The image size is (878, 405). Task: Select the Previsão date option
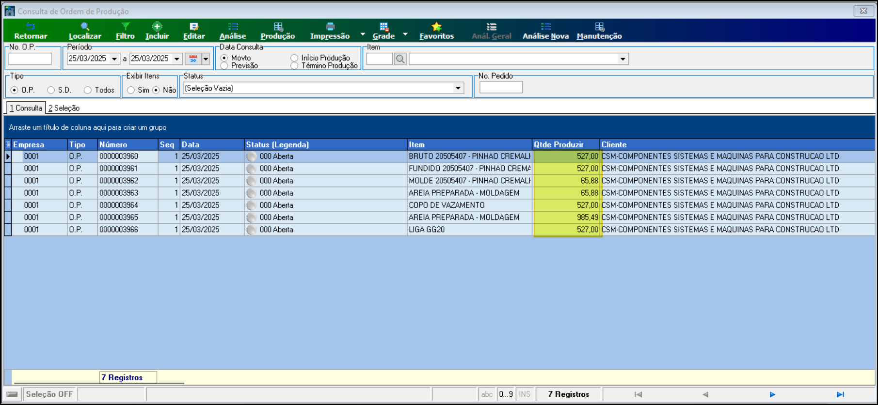[224, 65]
